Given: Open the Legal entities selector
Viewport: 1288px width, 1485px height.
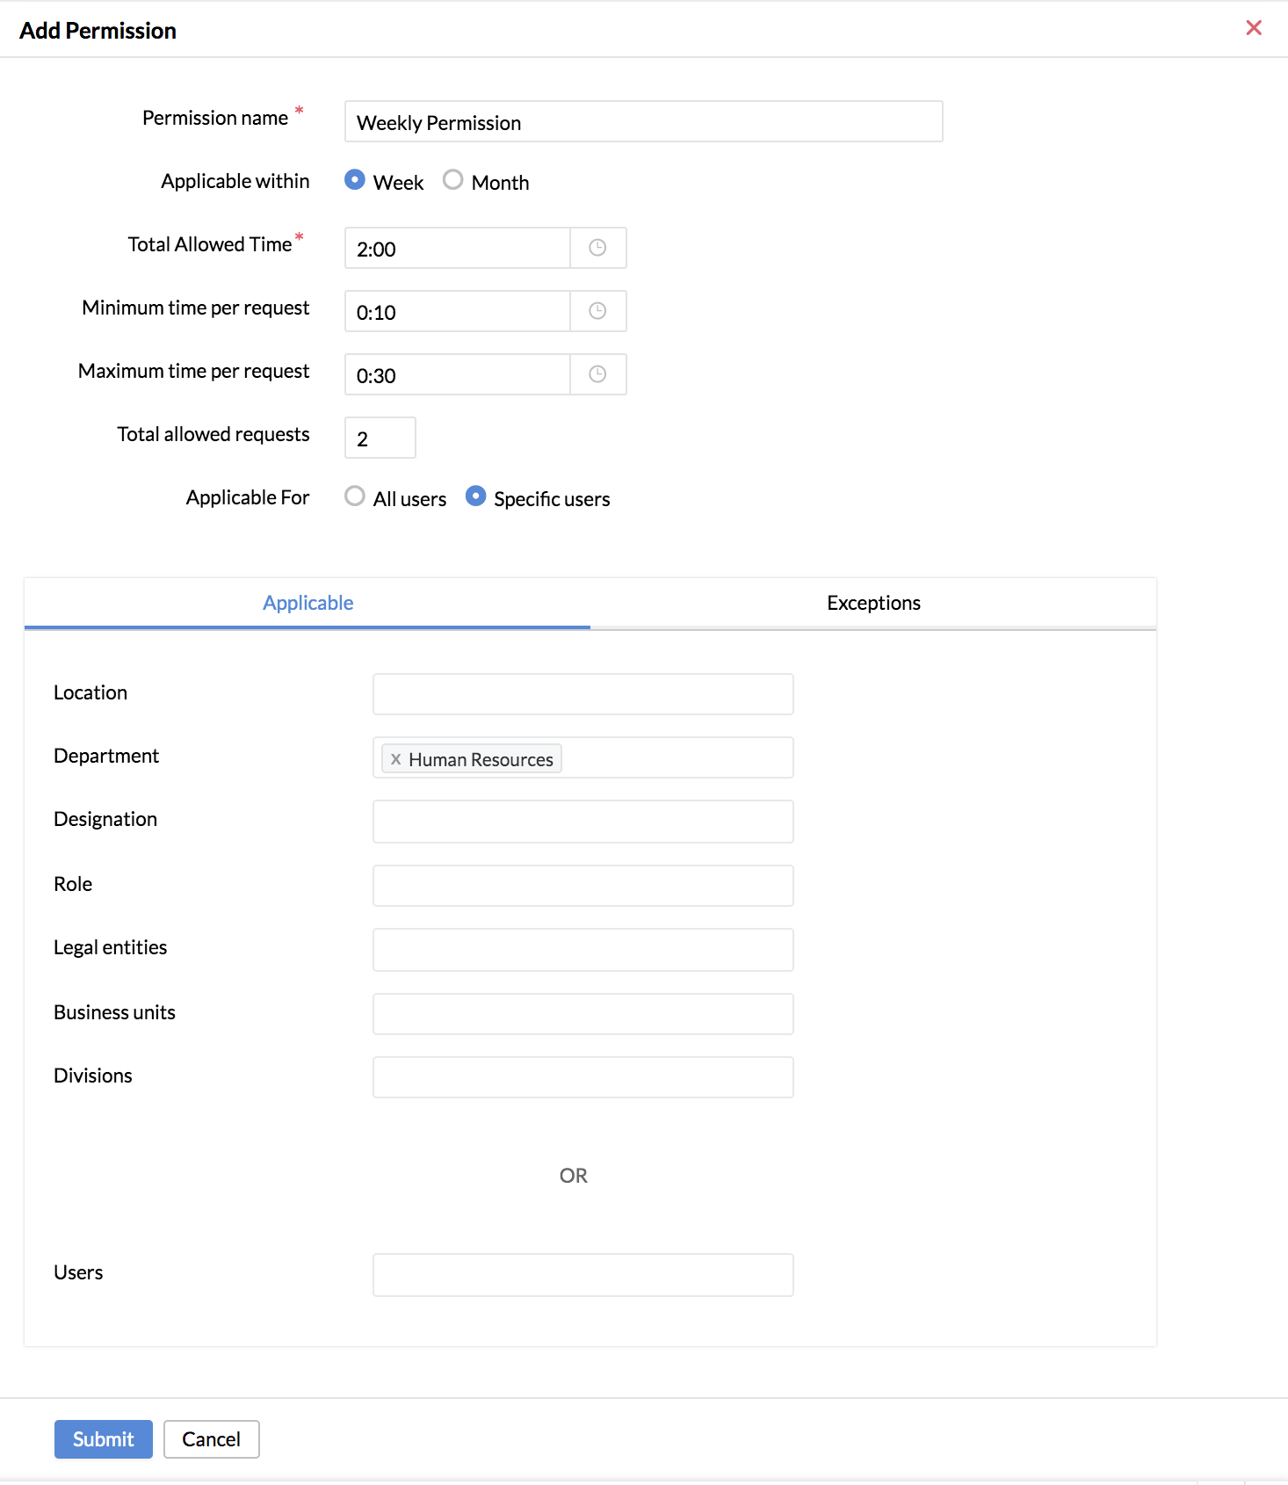Looking at the screenshot, I should tap(582, 950).
